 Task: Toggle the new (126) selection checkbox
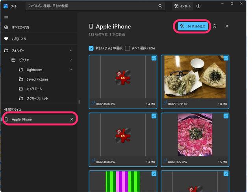pyautogui.click(x=91, y=48)
